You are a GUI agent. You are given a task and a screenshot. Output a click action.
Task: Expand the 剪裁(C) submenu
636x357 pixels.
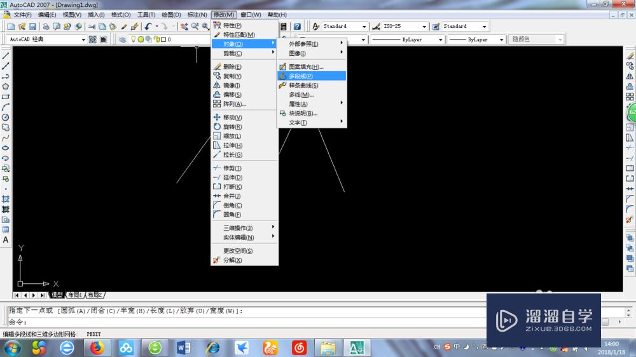245,53
